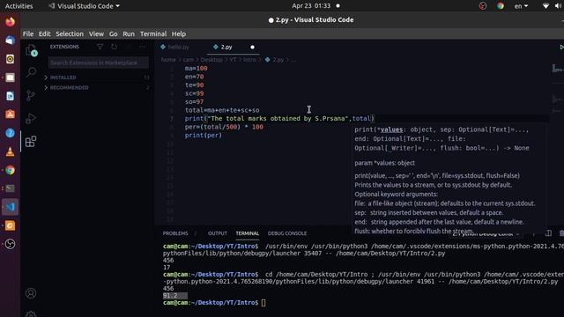Click unsaved dot on 2.py tab
The image size is (564, 317).
pyautogui.click(x=253, y=47)
